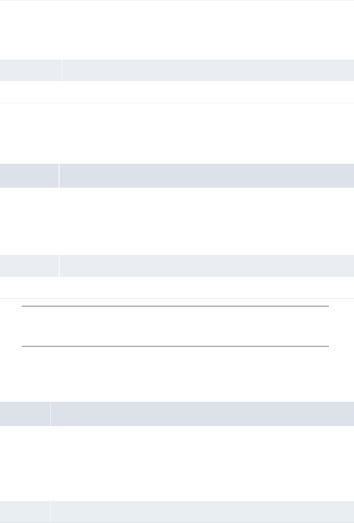Viewport: 354px width, 523px height.
Task: Click the column divider in the first darker header
Action: point(59,176)
